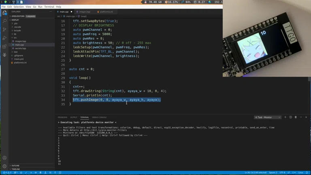Maximize terminal panel with up chevron
311x175 pixels.
pyautogui.click(x=301, y=117)
